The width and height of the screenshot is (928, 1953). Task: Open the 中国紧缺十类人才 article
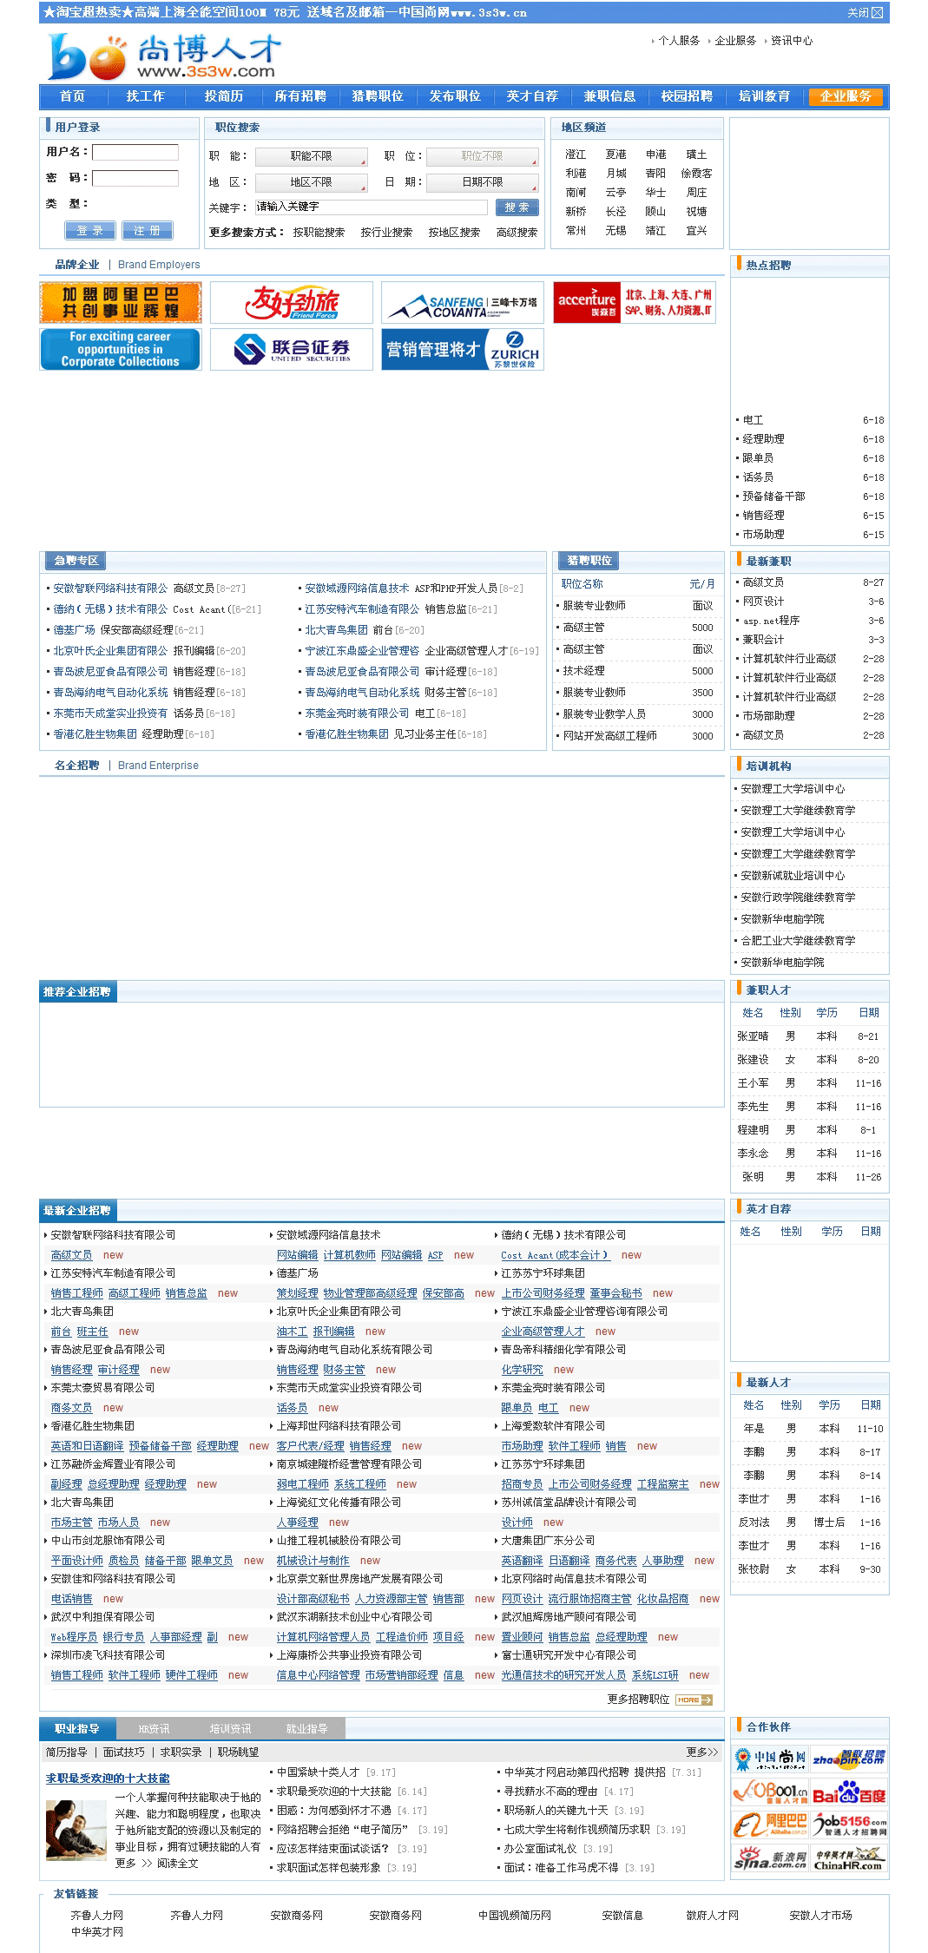[x=318, y=1772]
